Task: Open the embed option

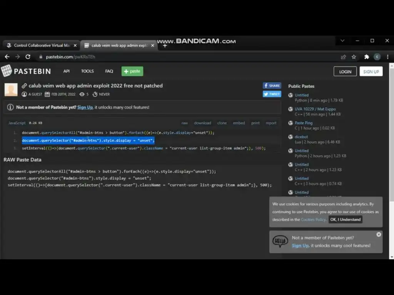Action: [x=239, y=123]
